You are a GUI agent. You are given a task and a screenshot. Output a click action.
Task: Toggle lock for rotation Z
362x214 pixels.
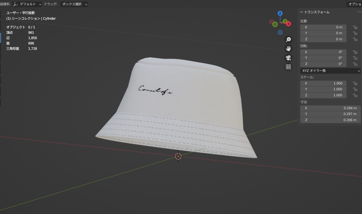point(355,64)
